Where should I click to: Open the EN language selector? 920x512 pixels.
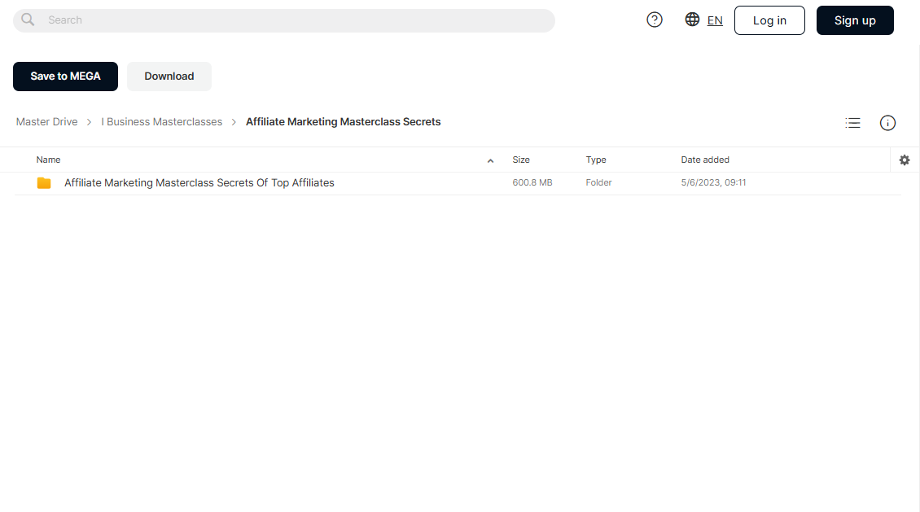coord(715,20)
